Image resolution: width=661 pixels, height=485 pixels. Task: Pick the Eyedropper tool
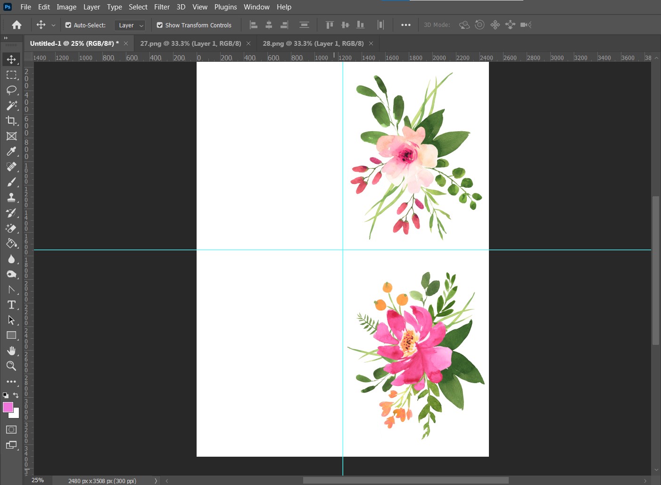pos(12,151)
